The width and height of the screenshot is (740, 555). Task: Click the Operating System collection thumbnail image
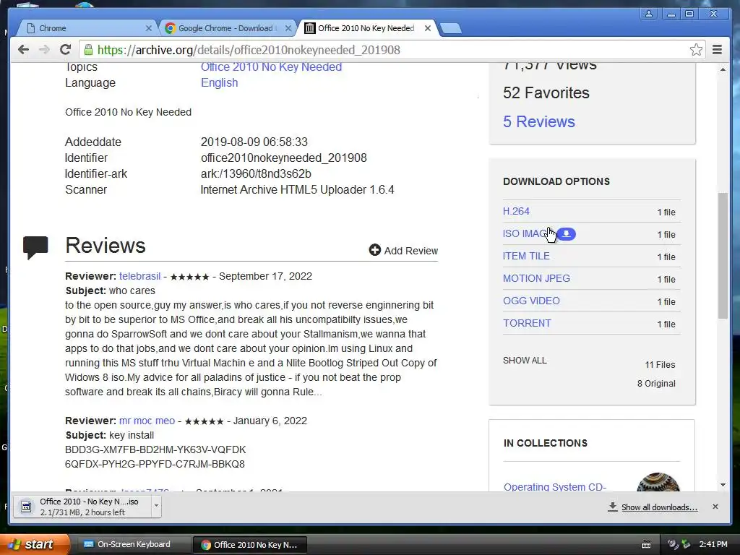[x=658, y=482]
